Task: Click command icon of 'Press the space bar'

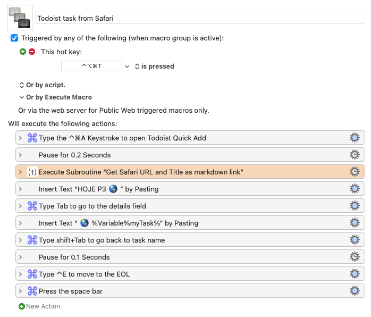Action: coord(32,291)
